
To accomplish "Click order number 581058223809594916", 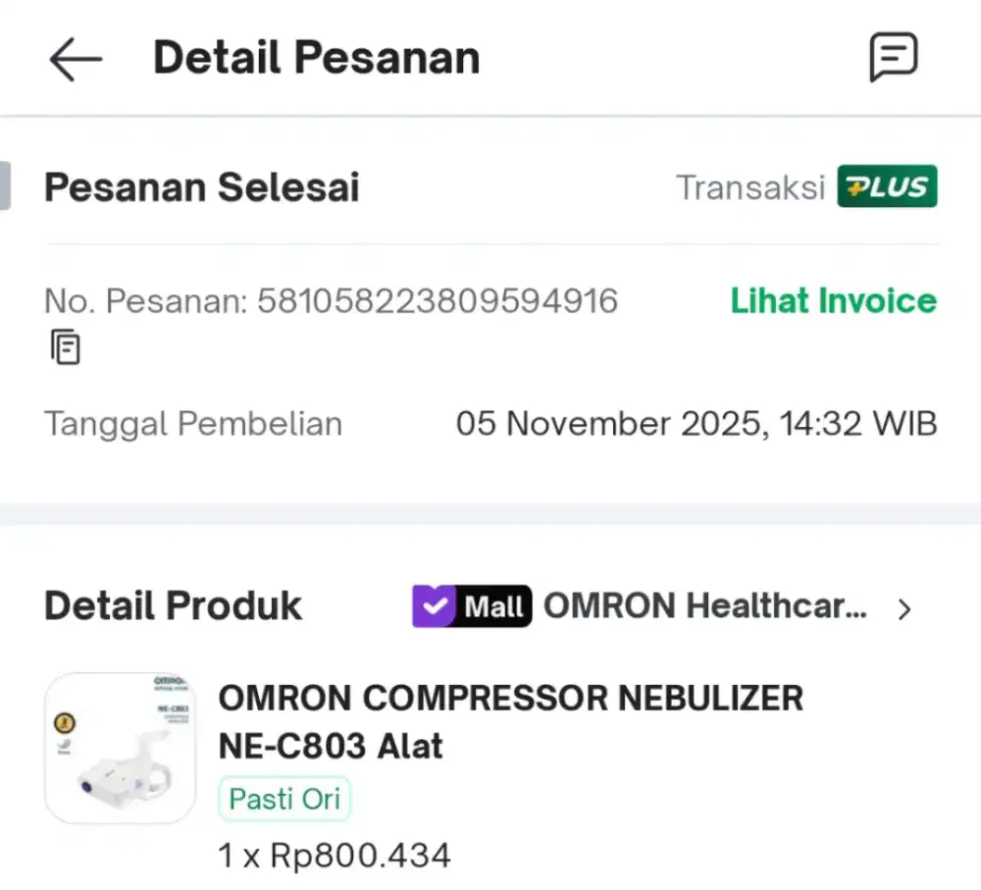I will tap(438, 301).
